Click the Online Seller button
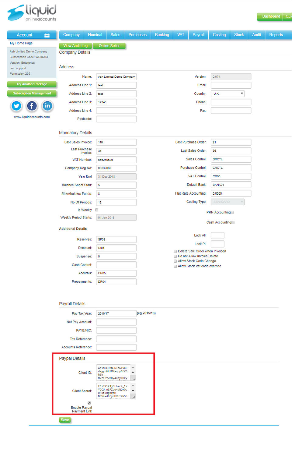 tap(109, 46)
